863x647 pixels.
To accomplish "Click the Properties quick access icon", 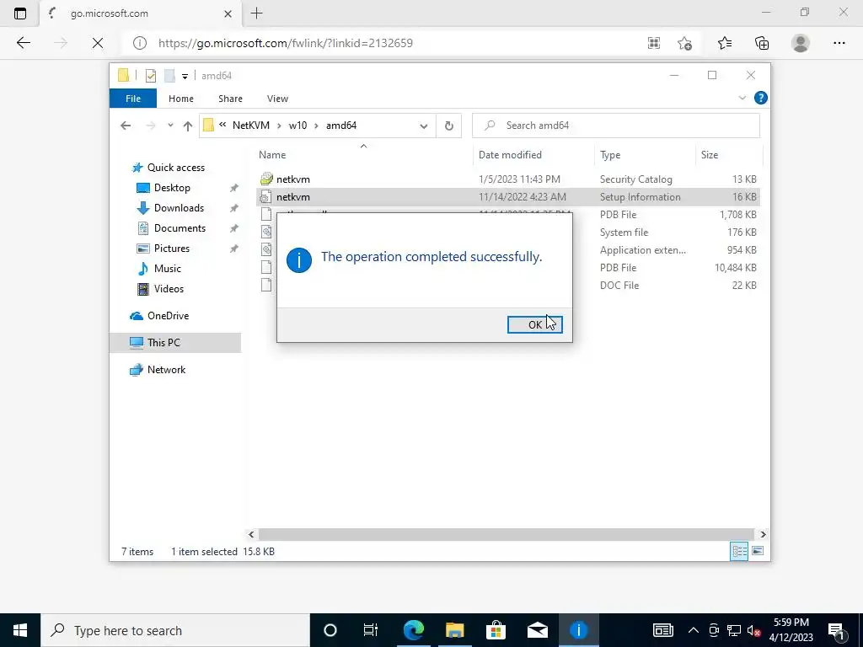I will pyautogui.click(x=150, y=76).
